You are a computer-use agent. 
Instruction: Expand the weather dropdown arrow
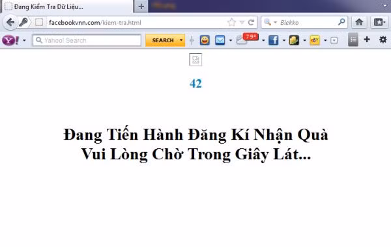pos(263,40)
